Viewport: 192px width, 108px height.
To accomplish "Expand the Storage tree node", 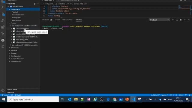I will pos(9,53).
